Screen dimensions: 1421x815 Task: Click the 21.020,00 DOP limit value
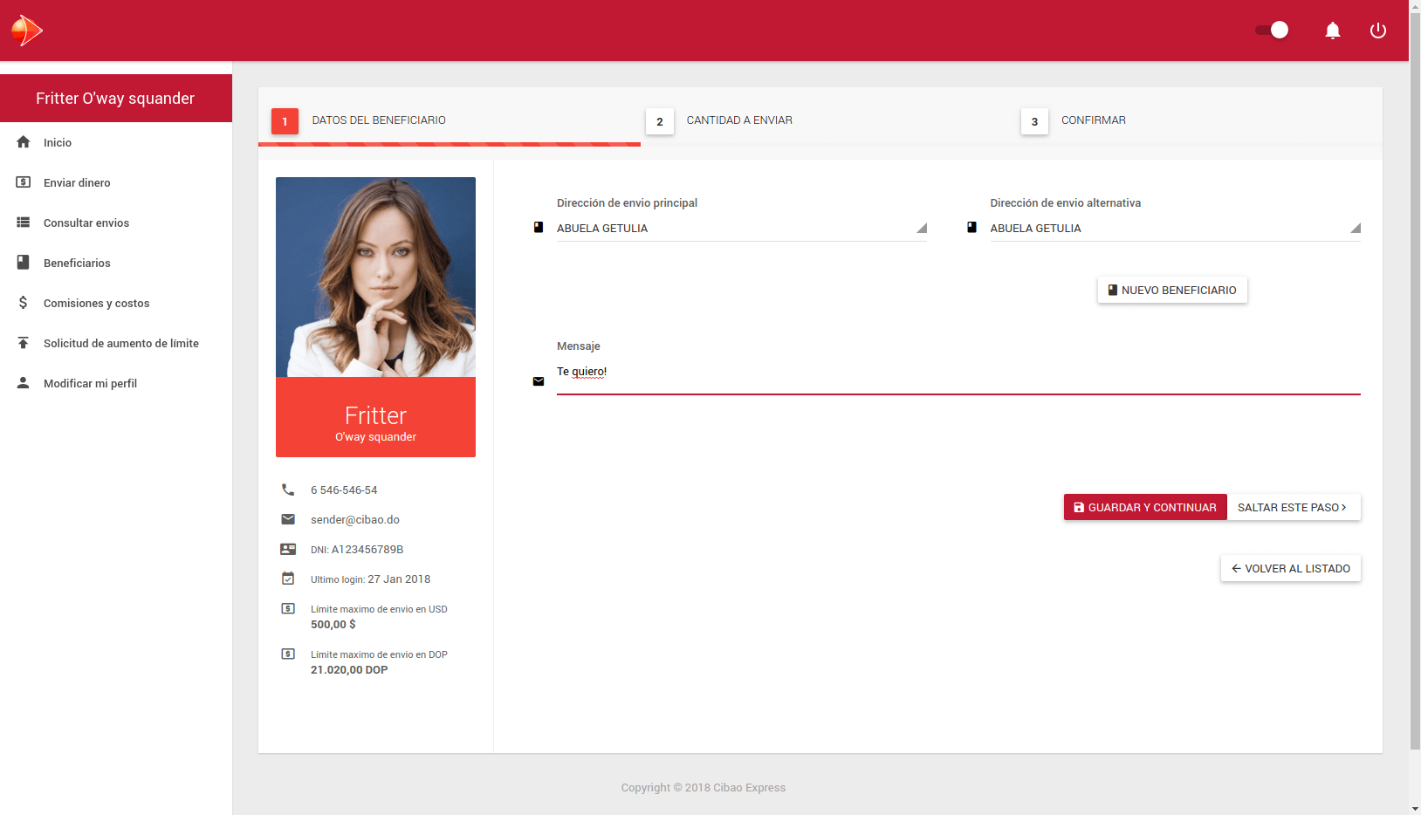coord(349,670)
